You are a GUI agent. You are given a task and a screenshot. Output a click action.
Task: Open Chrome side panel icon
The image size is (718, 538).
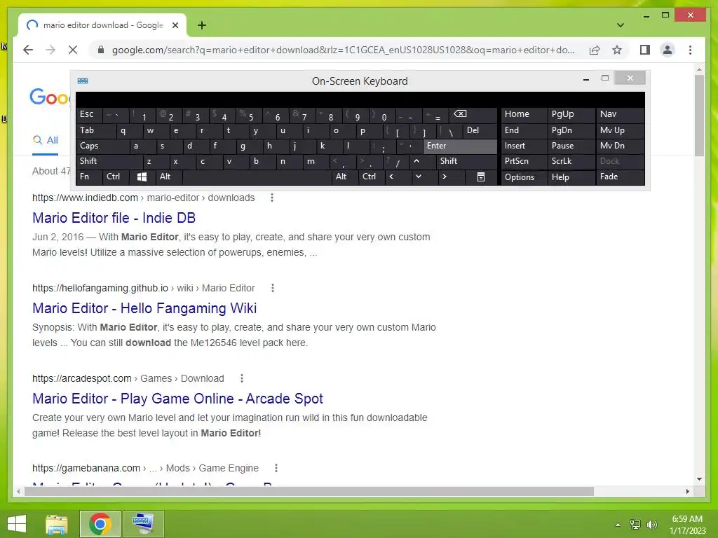(645, 50)
